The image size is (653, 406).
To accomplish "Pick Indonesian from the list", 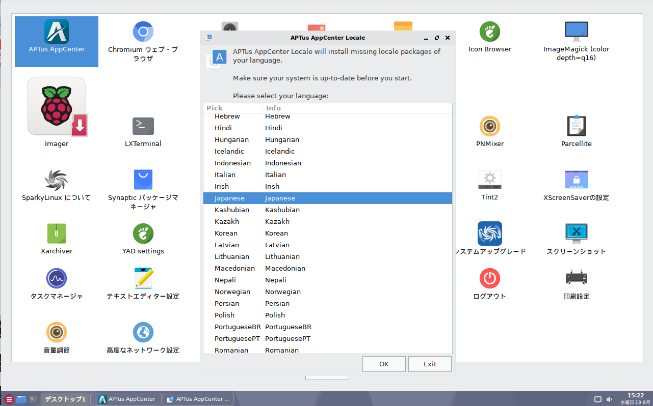I will point(328,163).
